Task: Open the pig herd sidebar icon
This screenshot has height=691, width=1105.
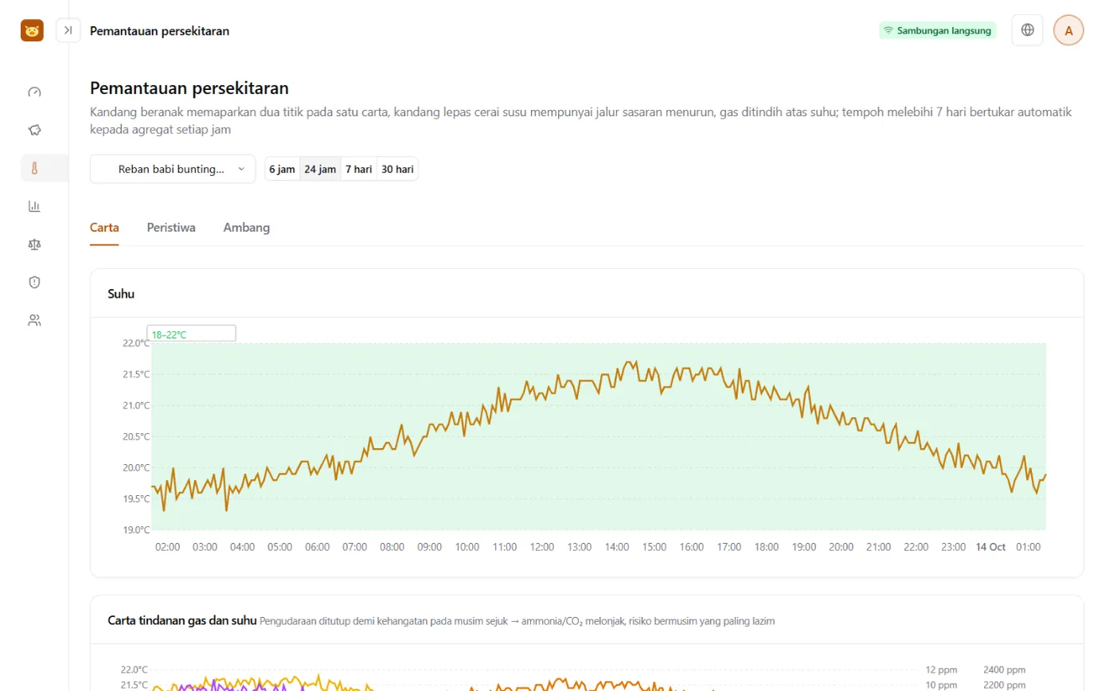Action: point(34,130)
